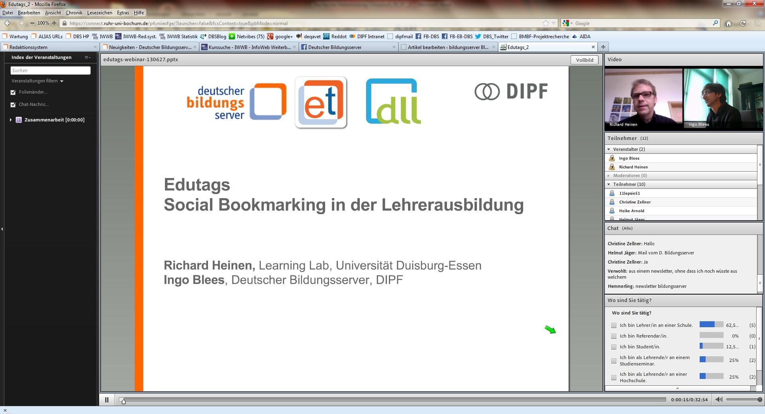Close the Edutags_2 tab

[593, 47]
